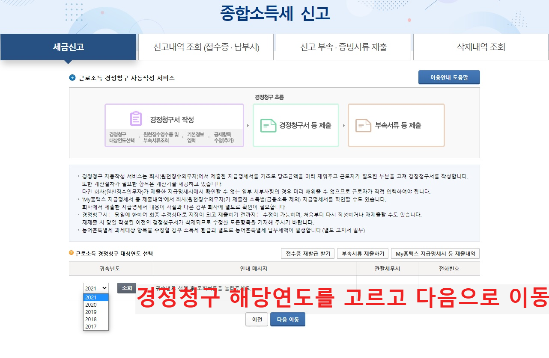Click the 안내 메시지 column header
This screenshot has height=358, width=549.
pyautogui.click(x=254, y=269)
